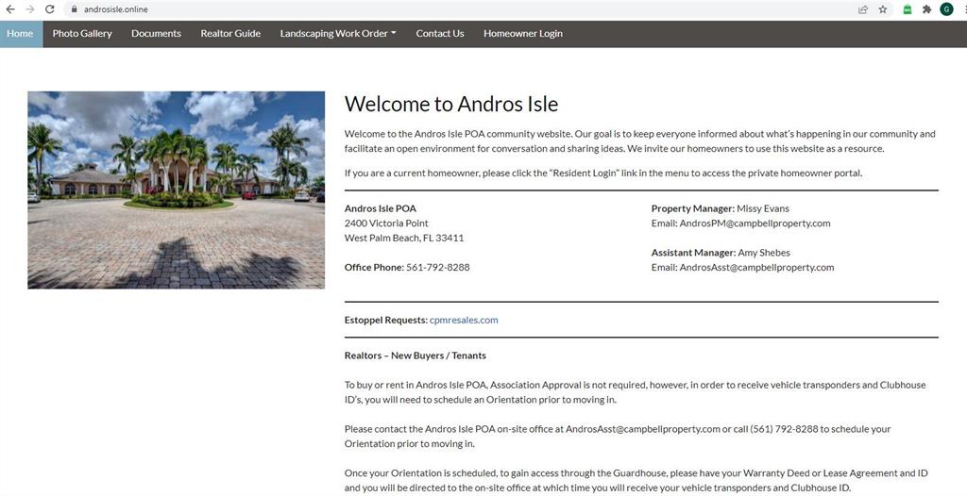The width and height of the screenshot is (967, 496).
Task: Bookmark this page with the star icon
Action: [x=883, y=9]
